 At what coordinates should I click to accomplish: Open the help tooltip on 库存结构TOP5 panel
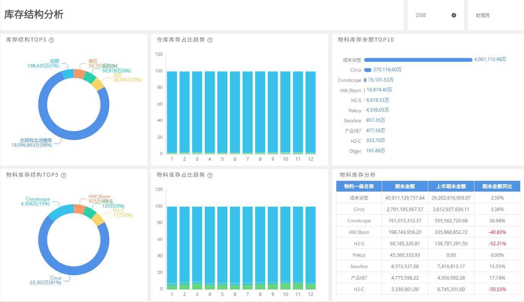pos(51,40)
